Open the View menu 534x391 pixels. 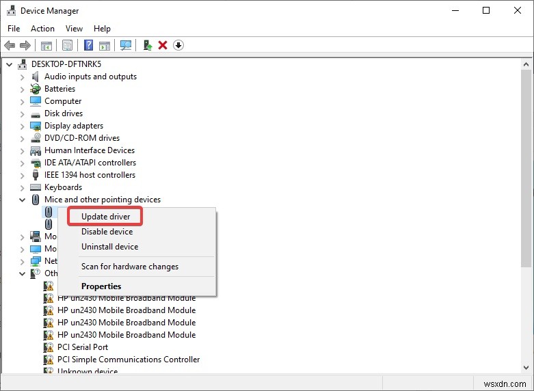coord(74,29)
